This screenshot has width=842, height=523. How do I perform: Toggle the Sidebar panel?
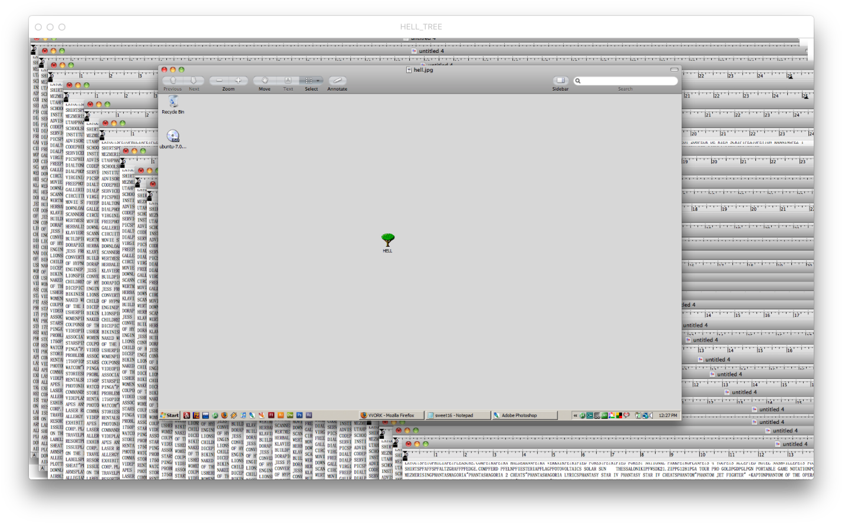click(560, 81)
